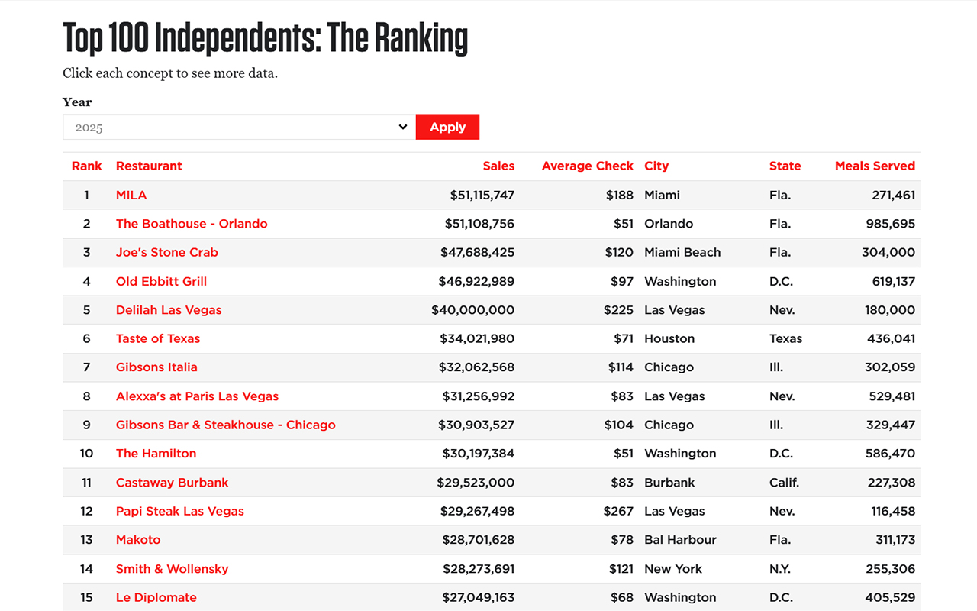Image resolution: width=977 pixels, height=611 pixels.
Task: Click the Smith & Wollensky link
Action: (172, 568)
